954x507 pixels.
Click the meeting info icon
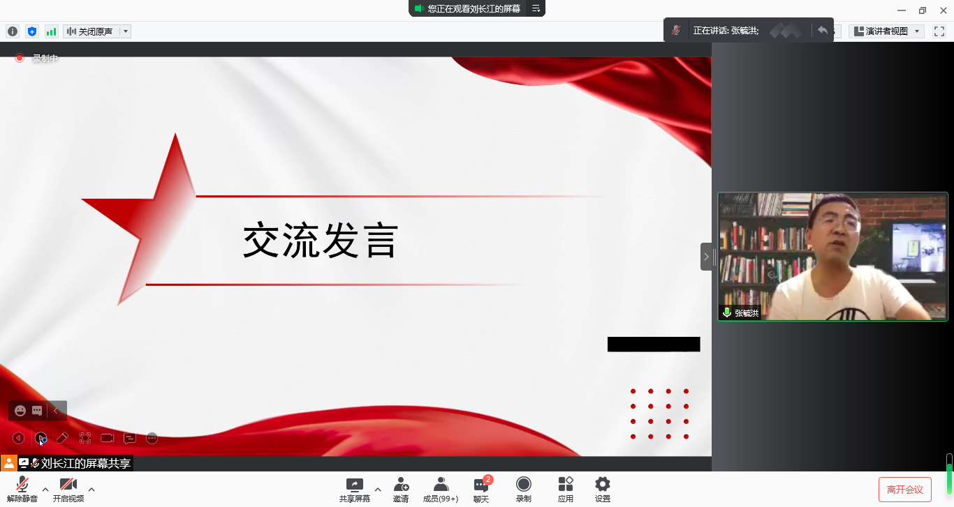click(12, 31)
